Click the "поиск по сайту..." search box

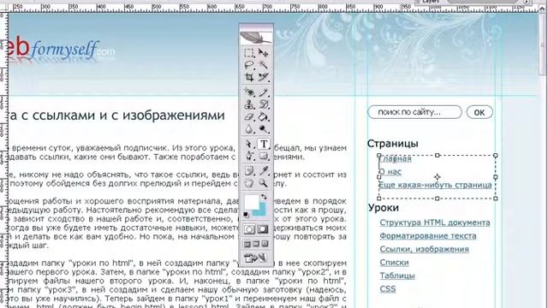414,112
